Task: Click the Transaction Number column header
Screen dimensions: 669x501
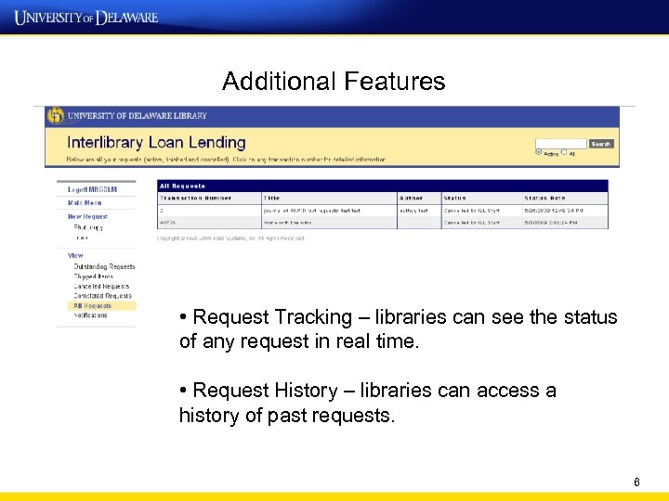Action: point(195,199)
